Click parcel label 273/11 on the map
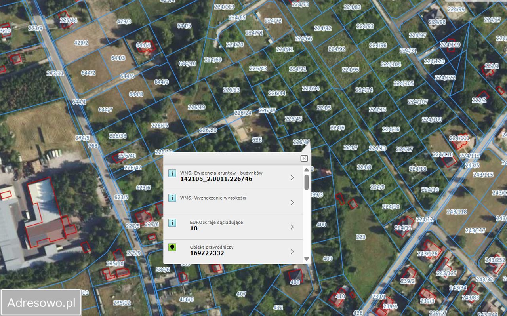Image resolution: width=507 pixels, height=316 pixels. tap(55, 73)
